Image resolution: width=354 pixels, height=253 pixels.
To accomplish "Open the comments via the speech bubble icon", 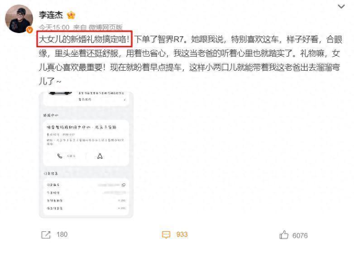I will pos(166,235).
